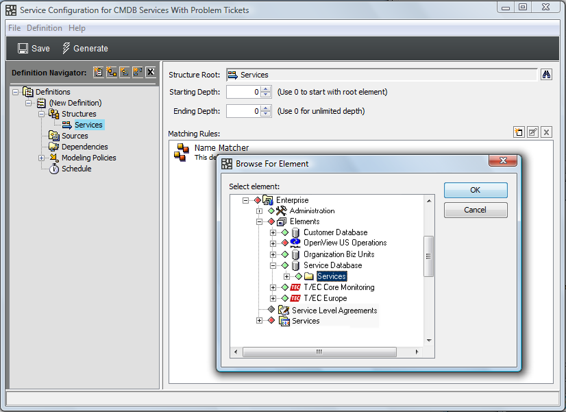This screenshot has height=412, width=566.
Task: Select Services under Structures
Action: (88, 125)
